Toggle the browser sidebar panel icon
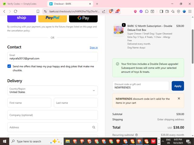Image resolution: width=194 pixels, height=145 pixels. (x=161, y=11)
